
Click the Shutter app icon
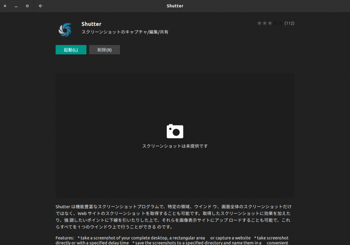[65, 30]
